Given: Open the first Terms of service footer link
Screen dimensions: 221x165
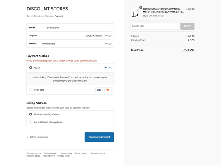Looking at the screenshot, I should pos(34,153).
